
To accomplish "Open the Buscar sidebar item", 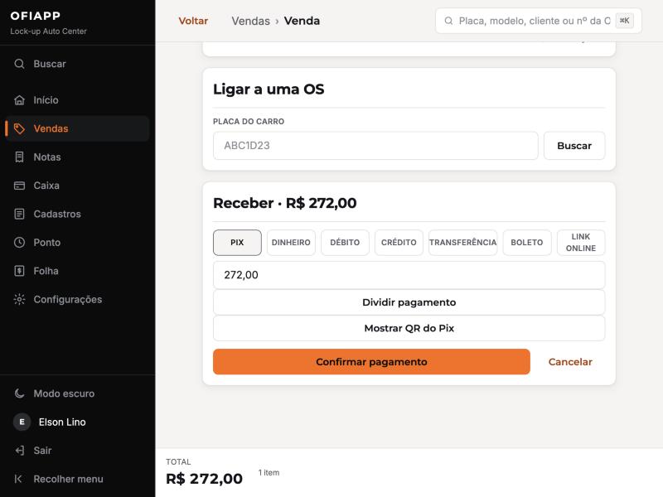I will [x=77, y=64].
